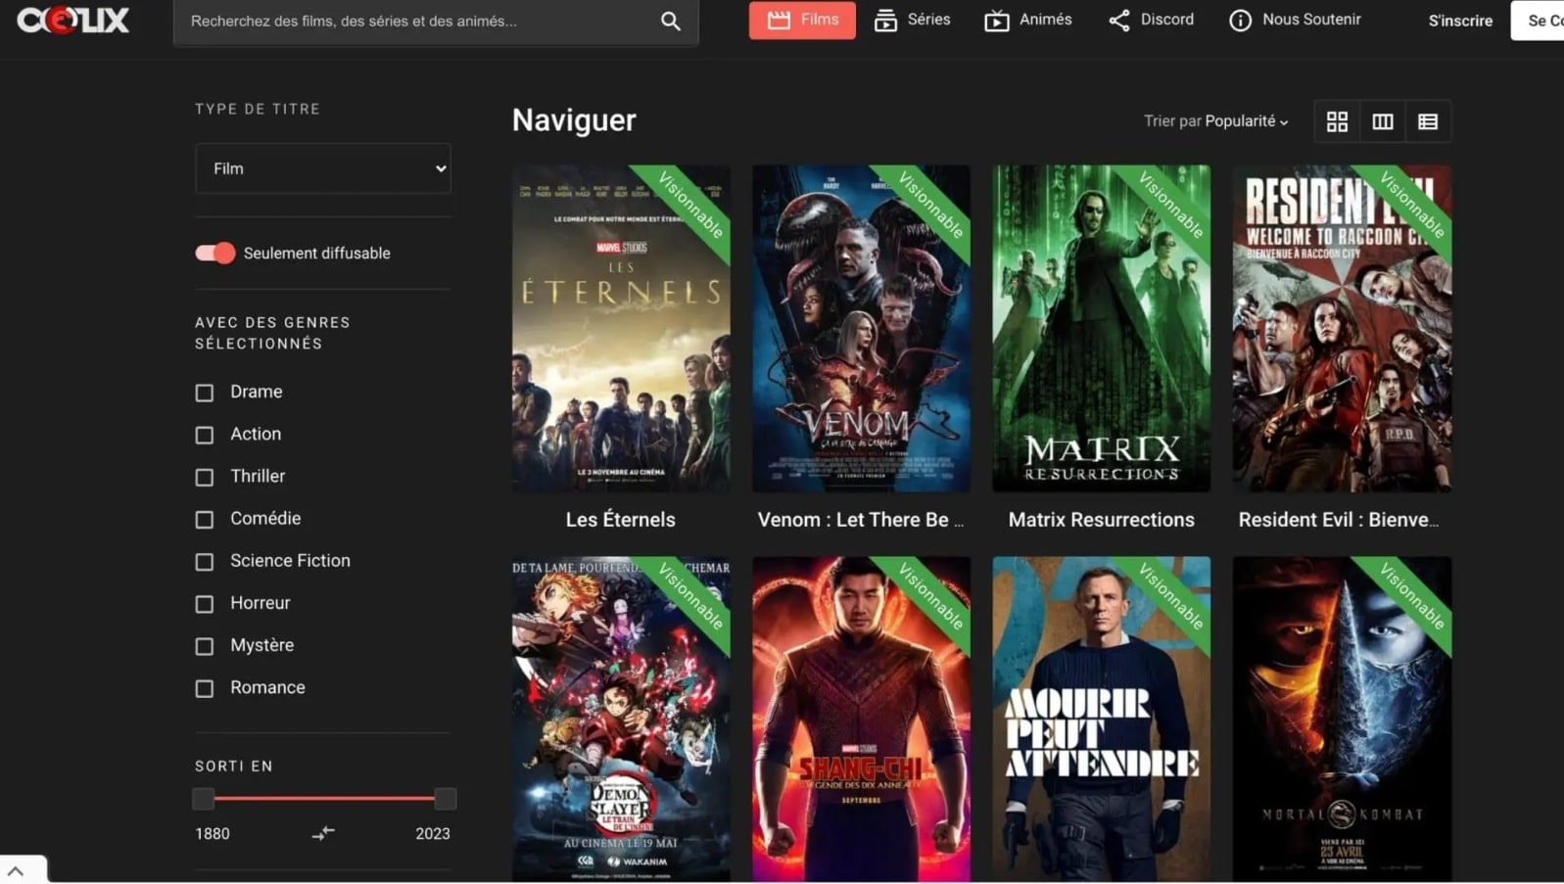Enable the Science Fiction genre filter

[205, 562]
